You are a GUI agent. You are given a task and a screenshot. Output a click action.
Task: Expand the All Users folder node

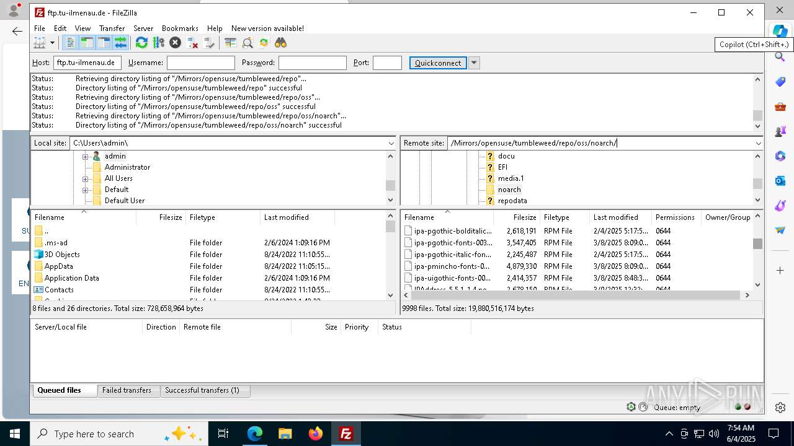pyautogui.click(x=85, y=178)
